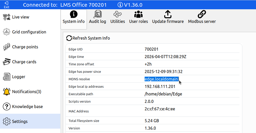Click path /home/debian/Edge
This screenshot has height=133, width=256.
pos(163,94)
